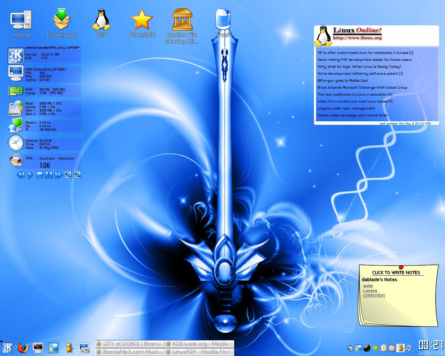Click the red pushpin on sticky note
Viewport: 445px width, 356px height.
401,267
